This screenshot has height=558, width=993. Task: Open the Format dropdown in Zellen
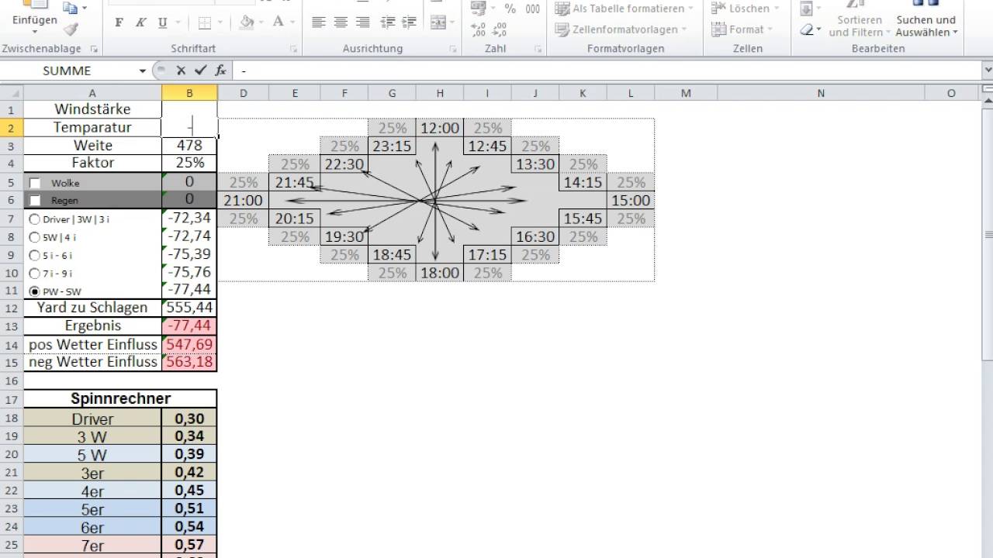[770, 29]
